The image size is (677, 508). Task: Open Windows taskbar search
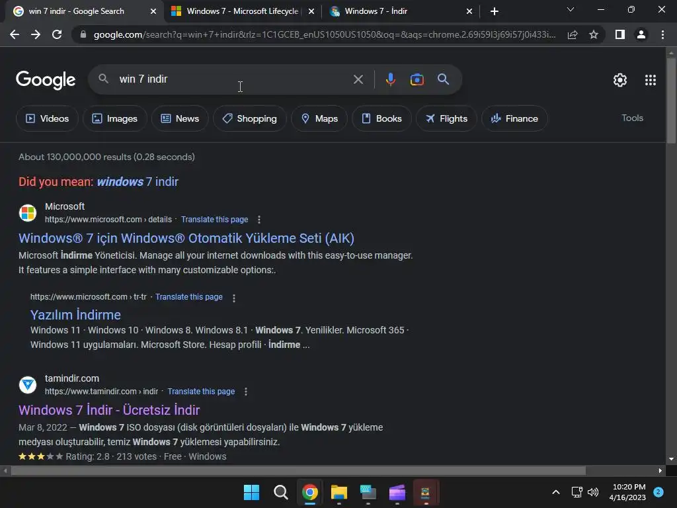coord(280,492)
